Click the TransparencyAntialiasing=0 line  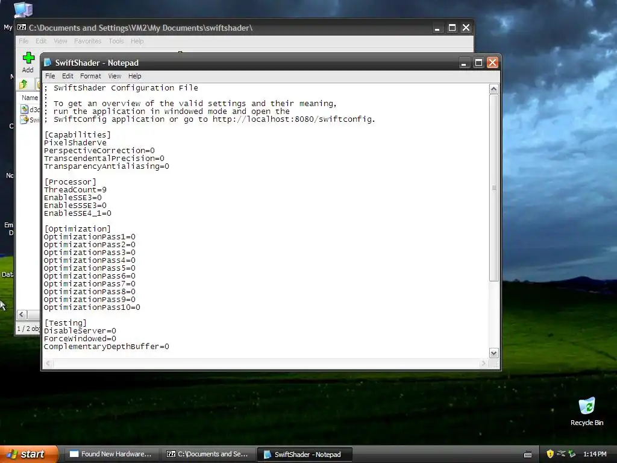point(106,166)
